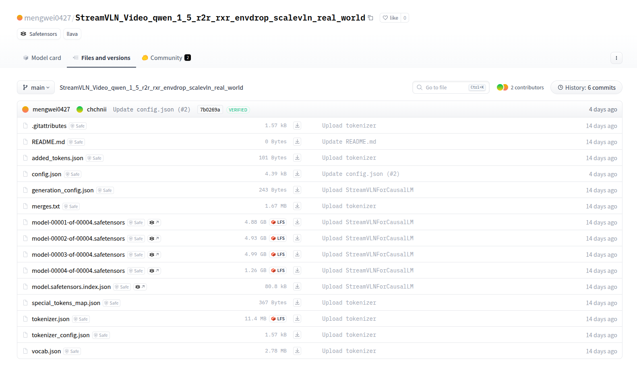
Task: Open latest commit message Update config.json (#2)
Action: click(151, 109)
